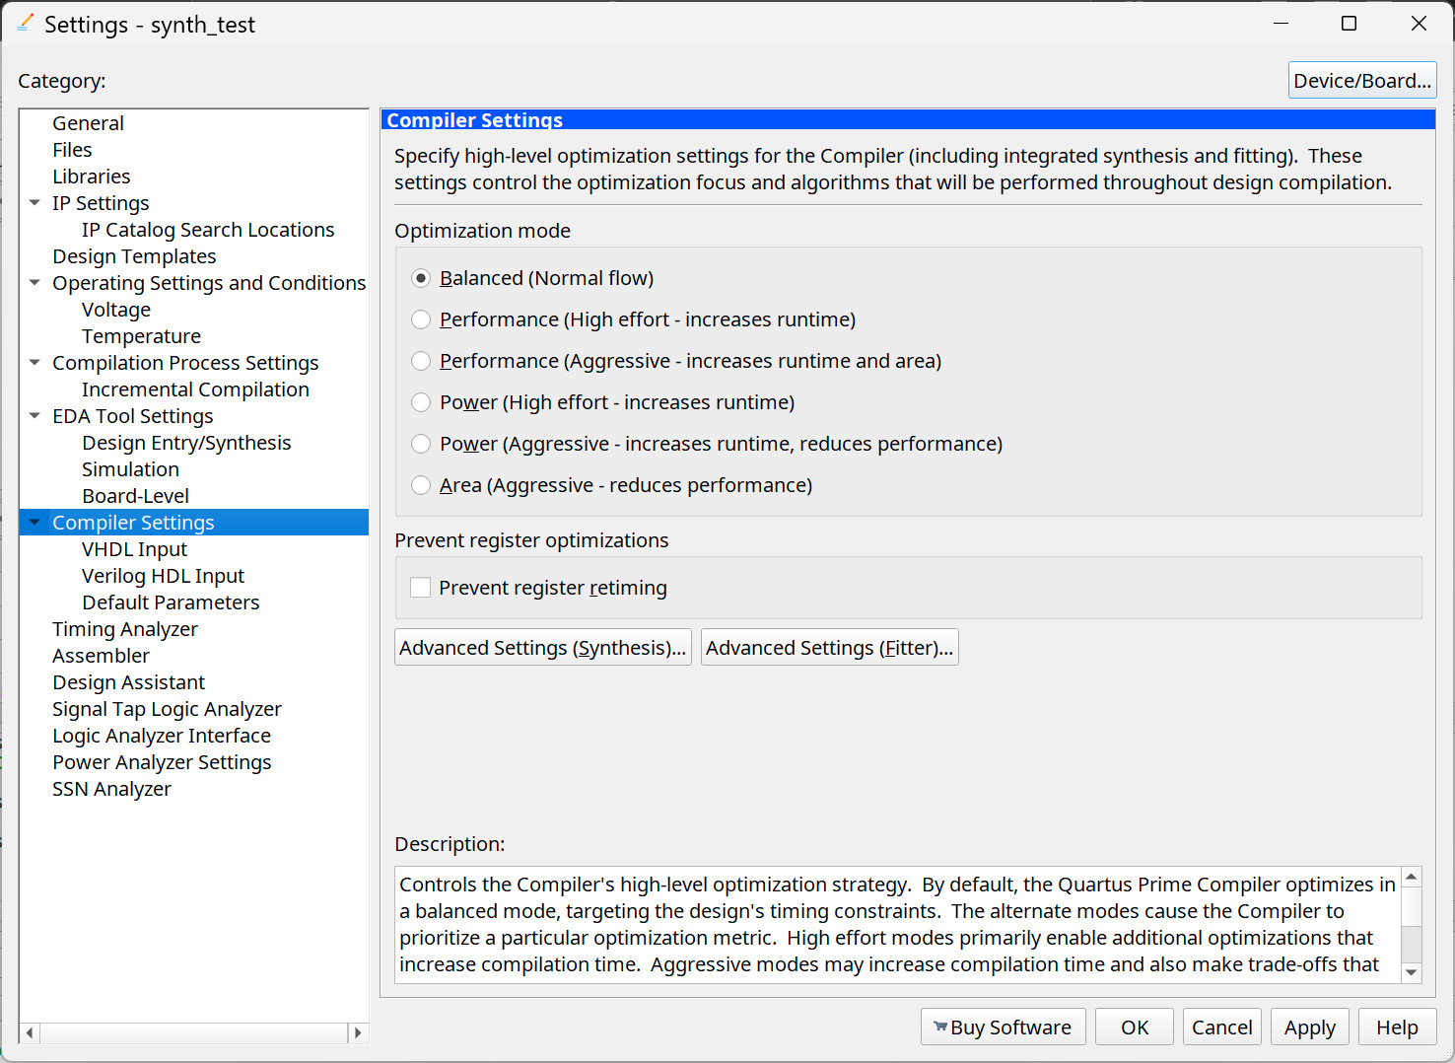Collapse the Operating Settings and Conditions branch

tap(35, 283)
